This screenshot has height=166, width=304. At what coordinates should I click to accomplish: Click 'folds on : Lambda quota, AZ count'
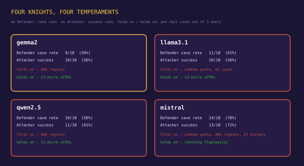196,69
